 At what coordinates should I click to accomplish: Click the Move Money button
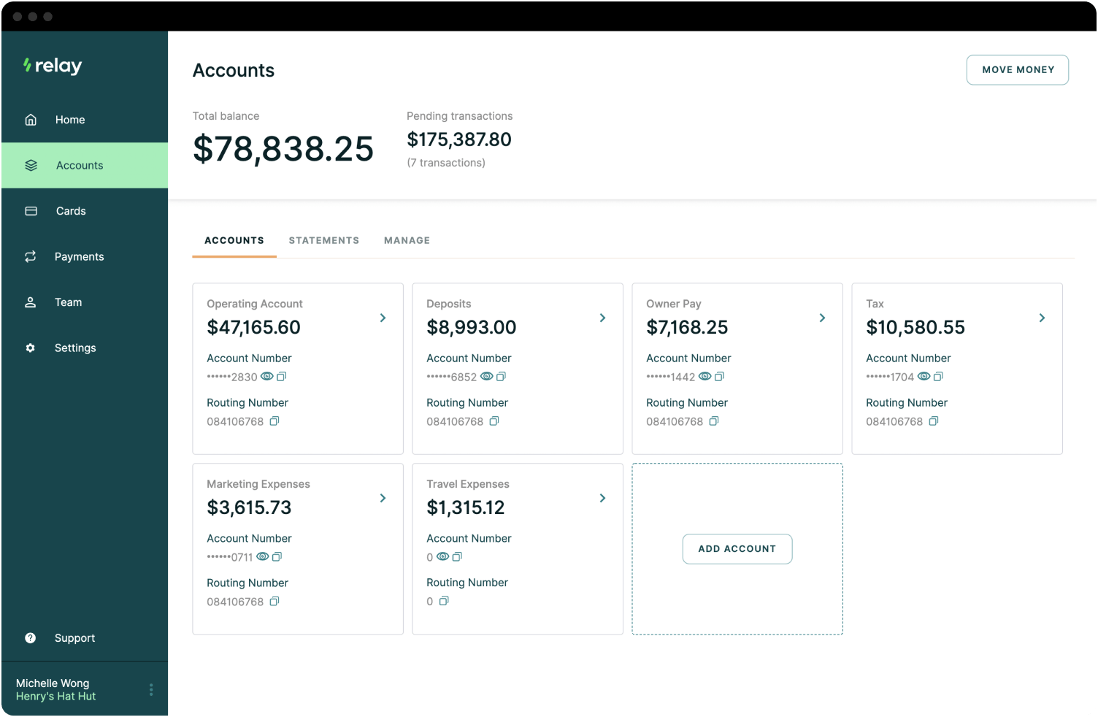click(x=1017, y=69)
